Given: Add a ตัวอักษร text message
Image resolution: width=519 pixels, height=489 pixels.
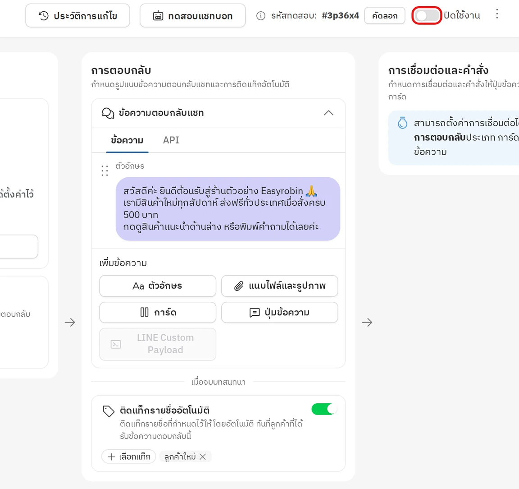Looking at the screenshot, I should [x=158, y=286].
